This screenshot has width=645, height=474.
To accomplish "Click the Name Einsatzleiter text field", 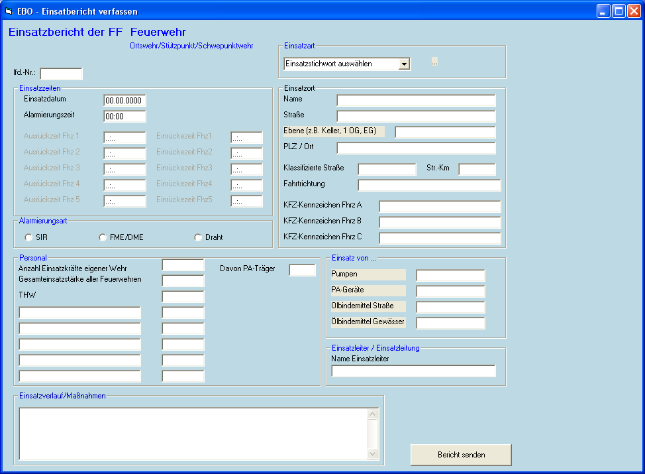I will pos(413,371).
